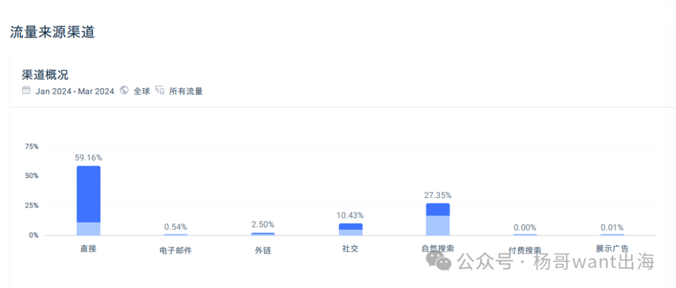This screenshot has width=676, height=288.
Task: Click the 全球 region label
Action: tap(141, 91)
